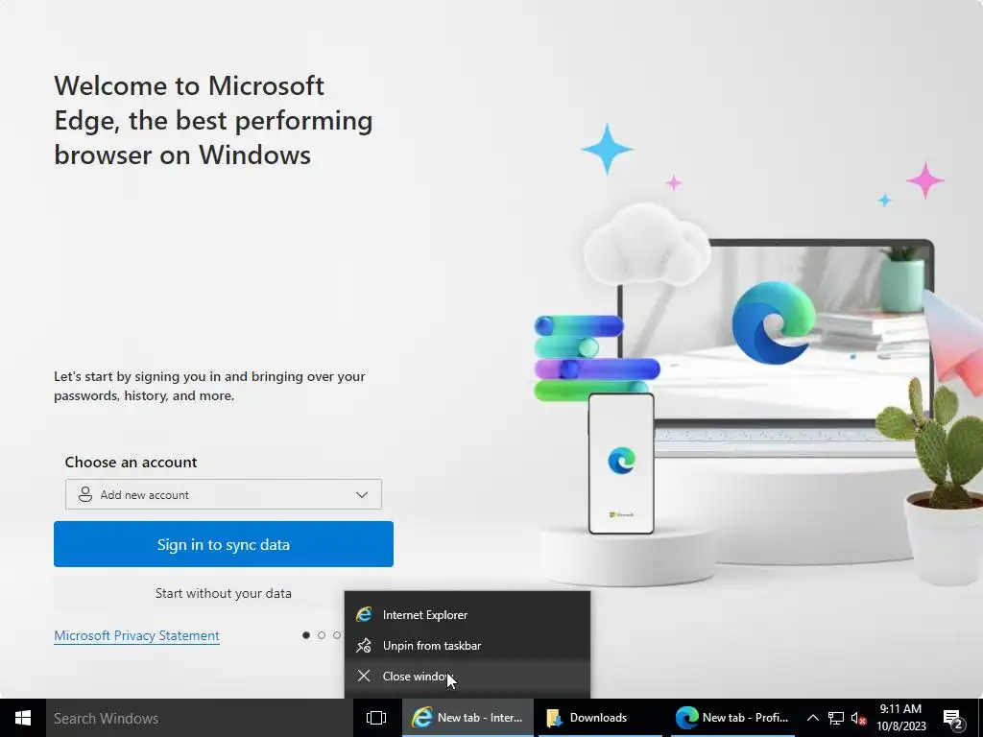Image resolution: width=983 pixels, height=737 pixels.
Task: Select Close window in context menu
Action: pyautogui.click(x=468, y=677)
